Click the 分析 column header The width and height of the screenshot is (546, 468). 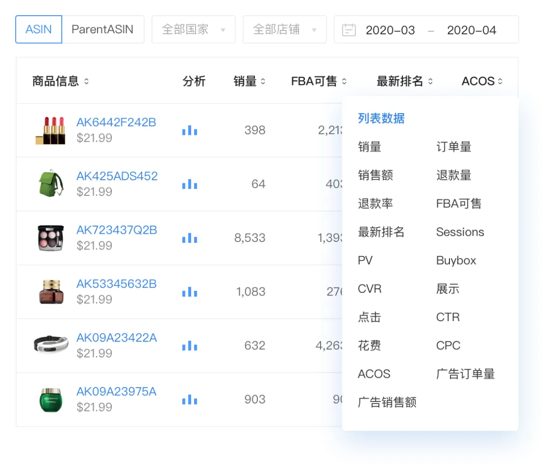(194, 81)
